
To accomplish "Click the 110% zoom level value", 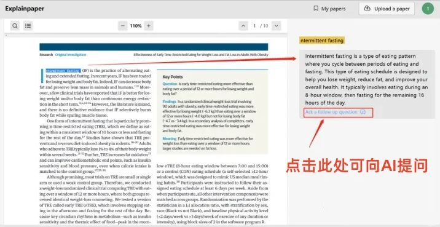I will click(136, 26).
